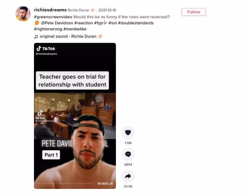Screen dimensions: 248x195
Task: Click hand emoji beside Richie Duran name
Action: pos(93,10)
